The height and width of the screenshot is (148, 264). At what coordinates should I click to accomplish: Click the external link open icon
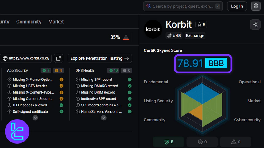(58, 58)
